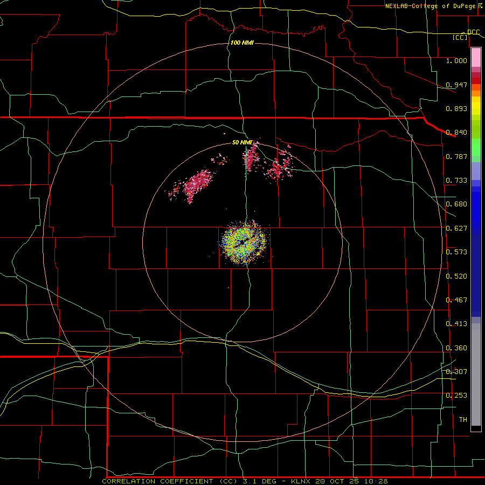Select the 1.000 legend value

pyautogui.click(x=456, y=60)
